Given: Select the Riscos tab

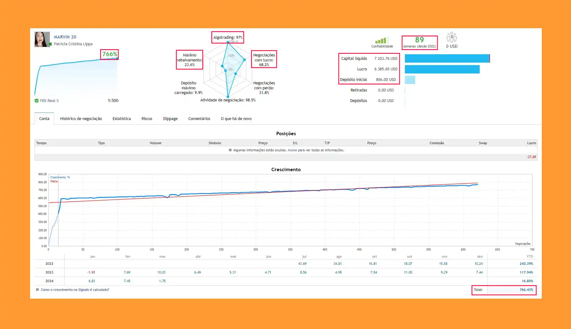Looking at the screenshot, I should [x=147, y=119].
